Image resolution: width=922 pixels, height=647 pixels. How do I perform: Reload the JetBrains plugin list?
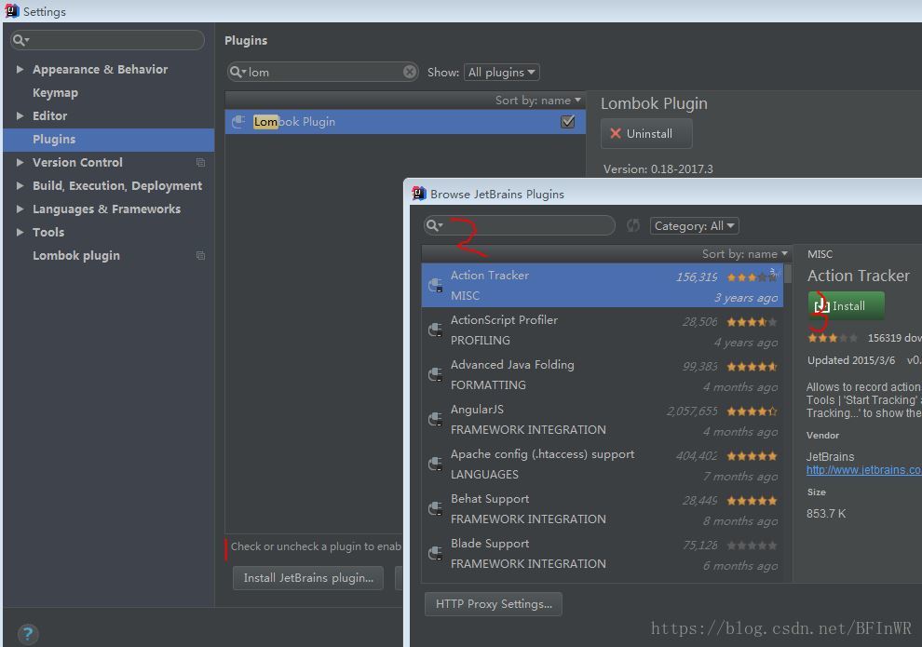pyautogui.click(x=632, y=225)
